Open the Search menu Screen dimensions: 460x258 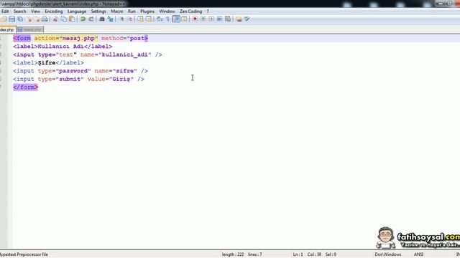coord(19,11)
